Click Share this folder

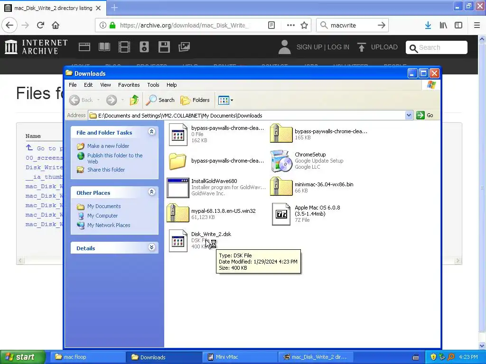[106, 170]
